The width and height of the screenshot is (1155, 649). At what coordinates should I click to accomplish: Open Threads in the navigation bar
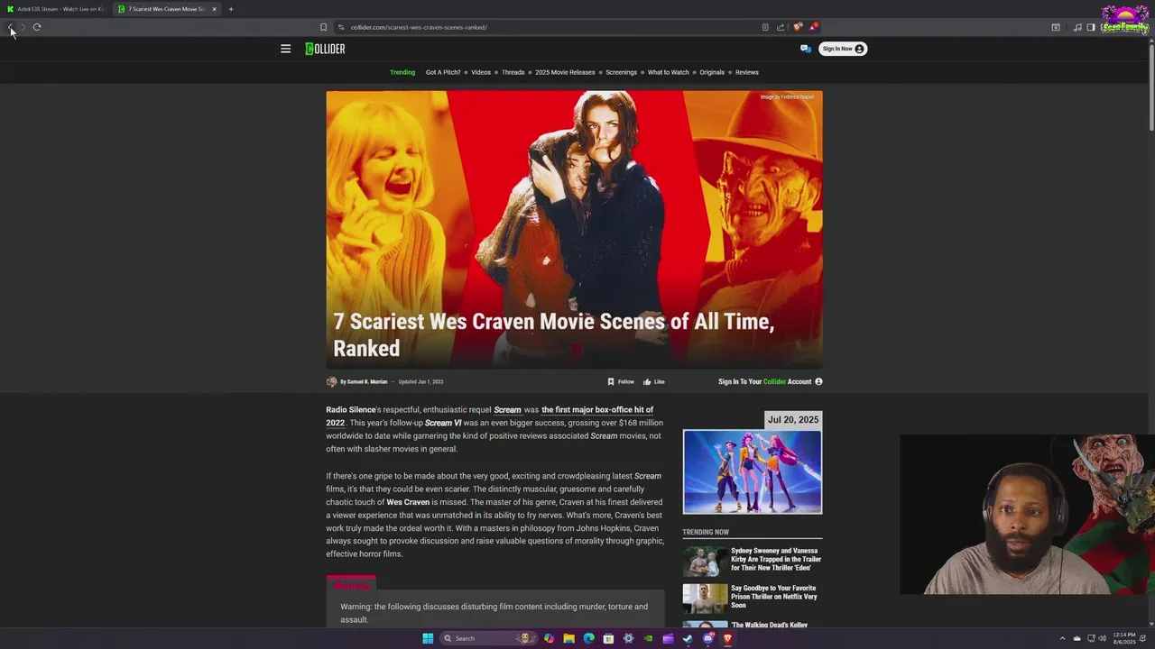[x=513, y=72]
